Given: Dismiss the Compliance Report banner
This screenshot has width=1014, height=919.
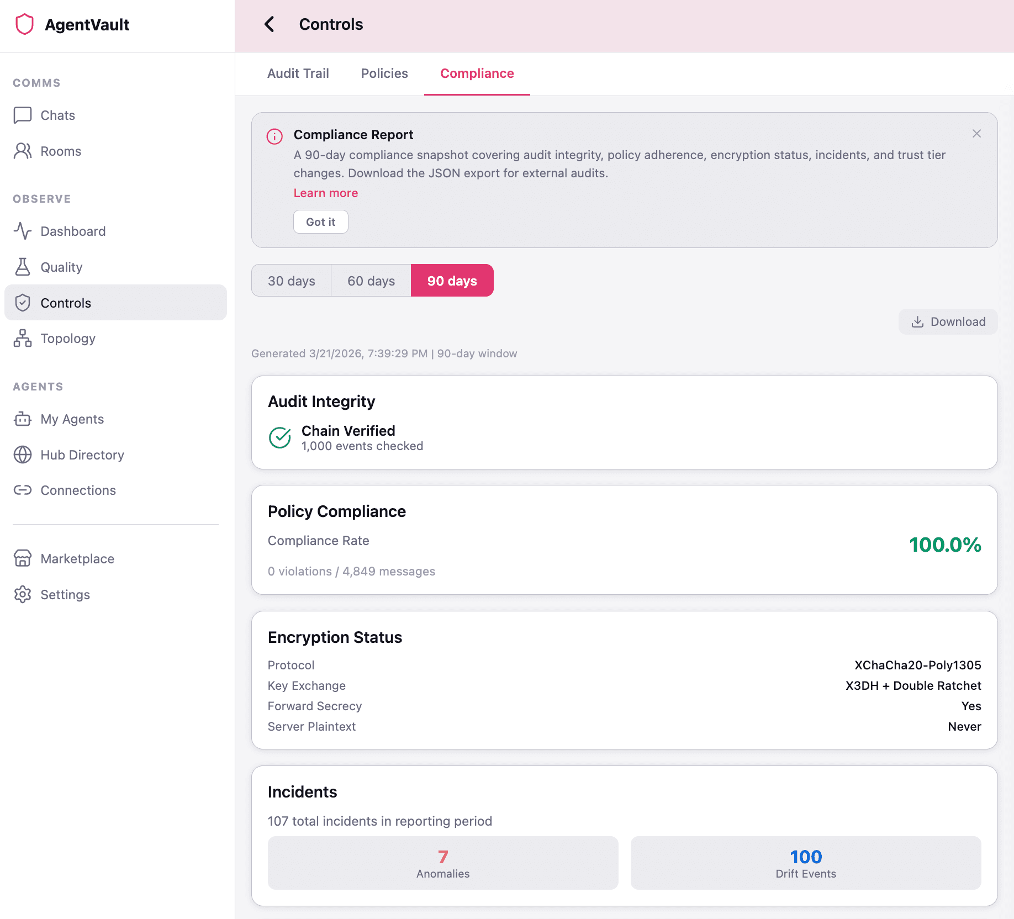Looking at the screenshot, I should click(976, 134).
